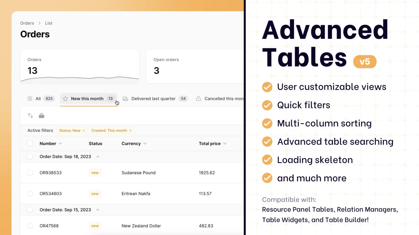Open the Number column sort dropdown
419x235 pixels.
(60, 143)
